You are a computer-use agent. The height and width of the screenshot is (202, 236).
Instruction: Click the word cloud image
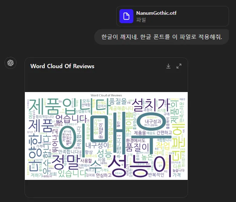pyautogui.click(x=106, y=136)
